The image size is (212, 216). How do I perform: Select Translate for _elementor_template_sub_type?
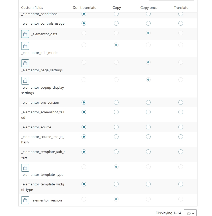click(x=181, y=152)
